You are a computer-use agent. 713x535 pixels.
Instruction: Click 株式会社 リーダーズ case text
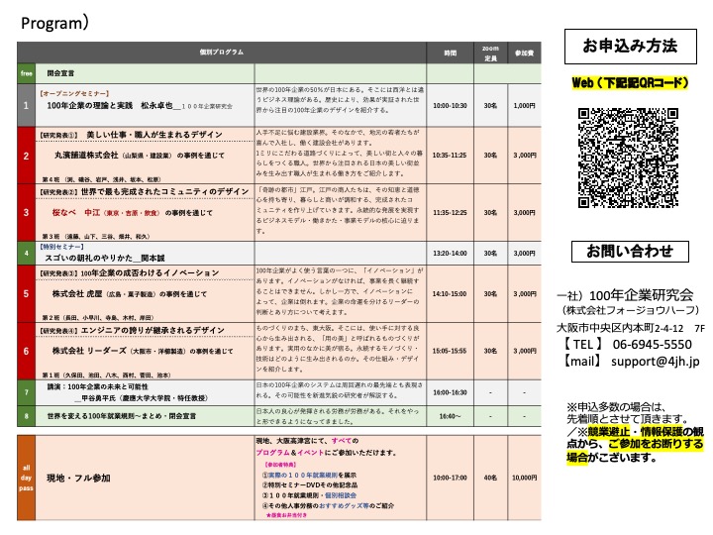coord(143,351)
